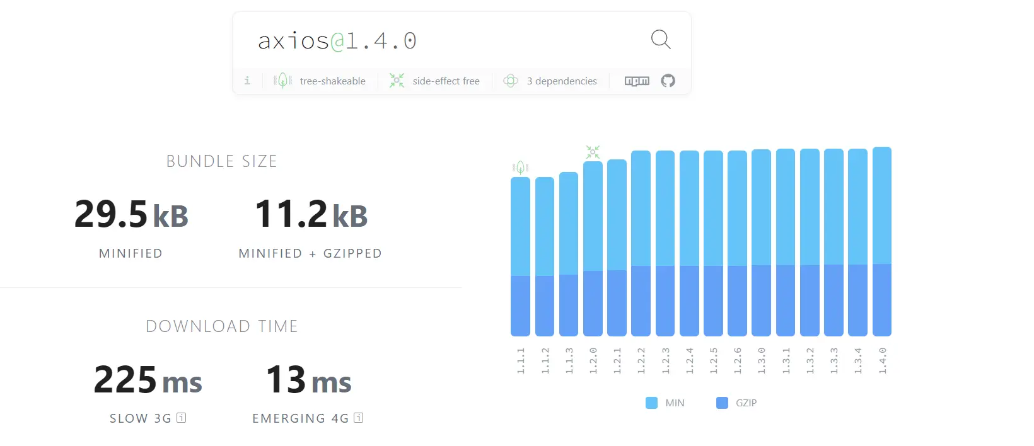Screen dimensions: 1034x446
Task: Click the 'tree-shakeable' label
Action: pos(332,81)
